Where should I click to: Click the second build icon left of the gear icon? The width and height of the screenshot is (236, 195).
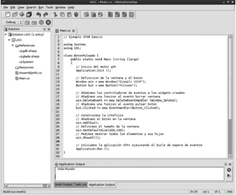coord(34,23)
